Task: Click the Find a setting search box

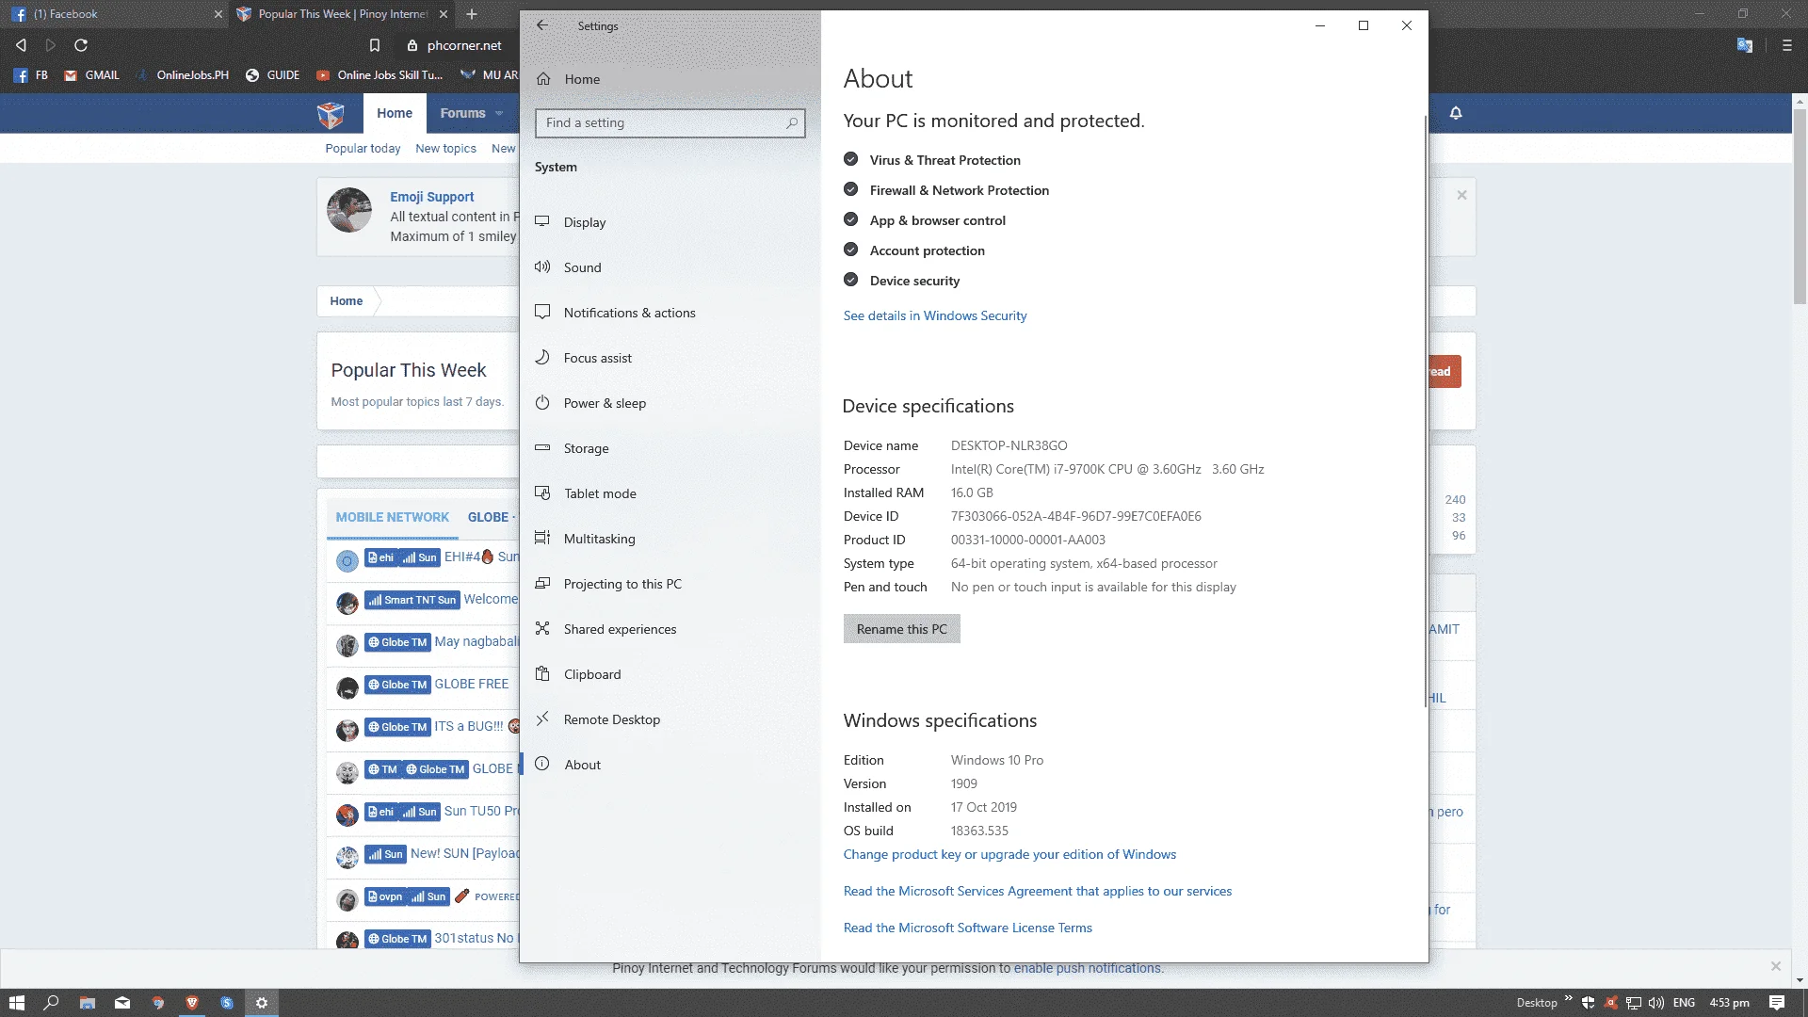Action: tap(670, 123)
